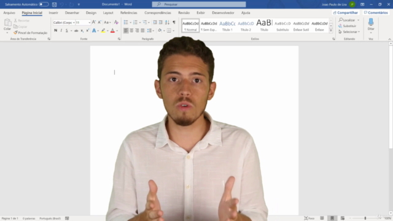Switch to the Desenhar tab

tap(72, 12)
